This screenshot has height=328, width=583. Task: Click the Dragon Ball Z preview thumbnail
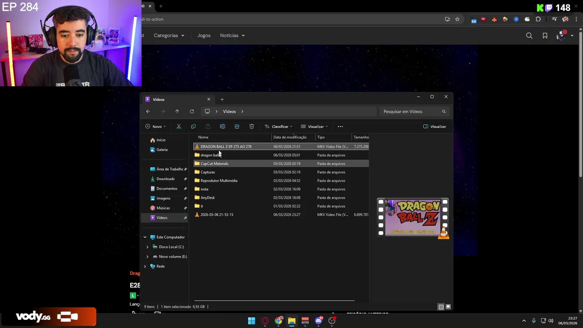click(413, 218)
